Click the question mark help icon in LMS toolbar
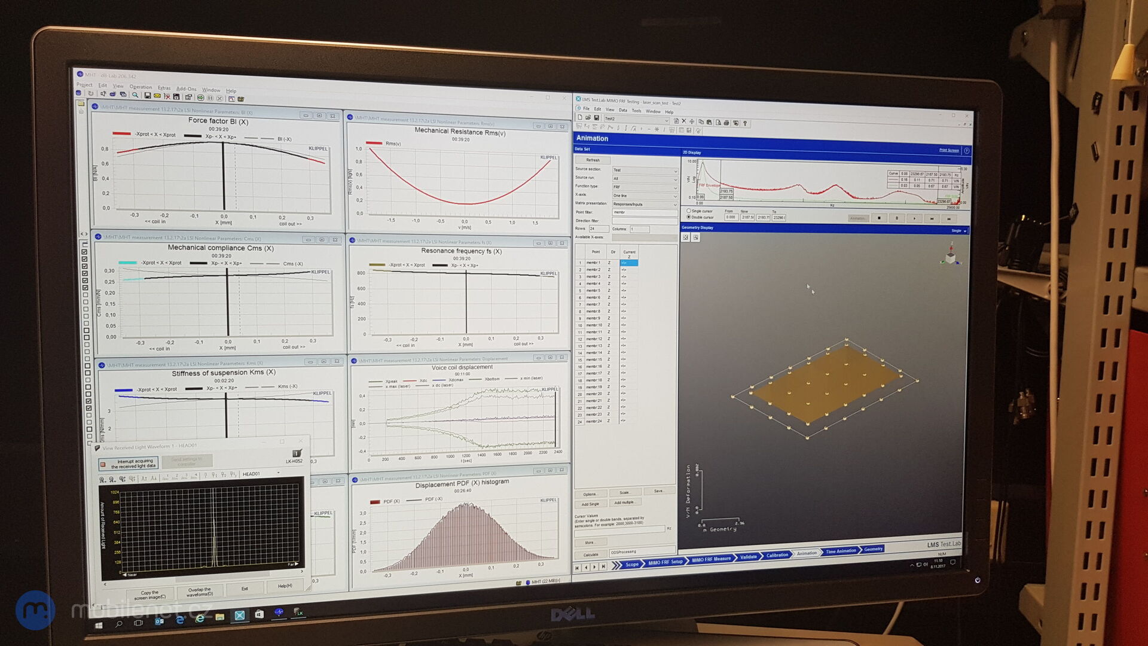This screenshot has width=1148, height=646. pyautogui.click(x=745, y=123)
